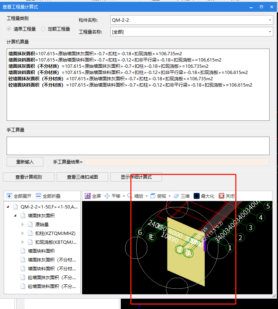Image resolution: width=278 pixels, height=309 pixels.
Task: Click the 手工算量结果 result field
Action: pyautogui.click(x=177, y=162)
